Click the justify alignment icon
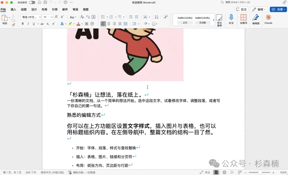The image size is (288, 175). tap(120, 24)
